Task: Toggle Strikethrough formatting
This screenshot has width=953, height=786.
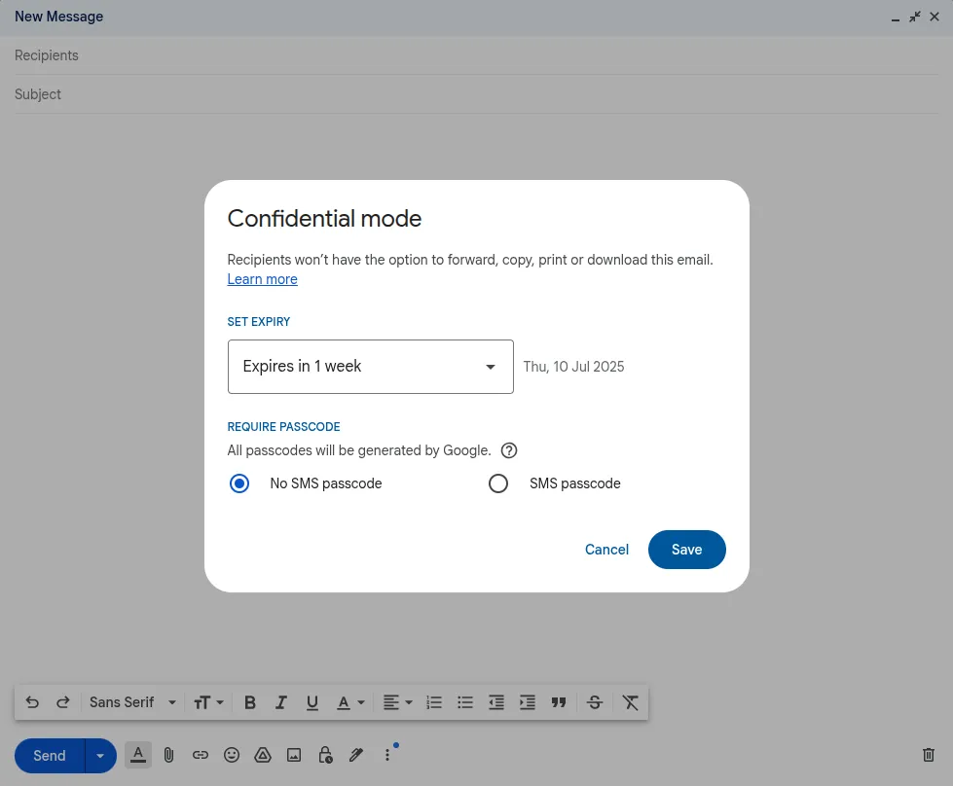Action: pyautogui.click(x=595, y=702)
